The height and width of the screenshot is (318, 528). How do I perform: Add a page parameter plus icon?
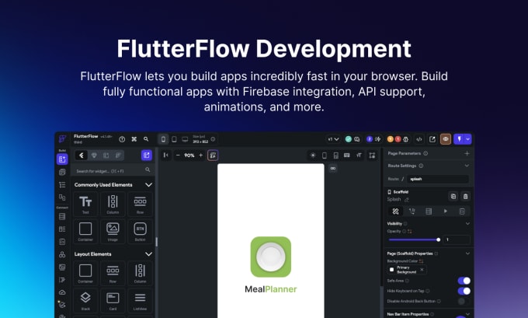click(x=467, y=153)
